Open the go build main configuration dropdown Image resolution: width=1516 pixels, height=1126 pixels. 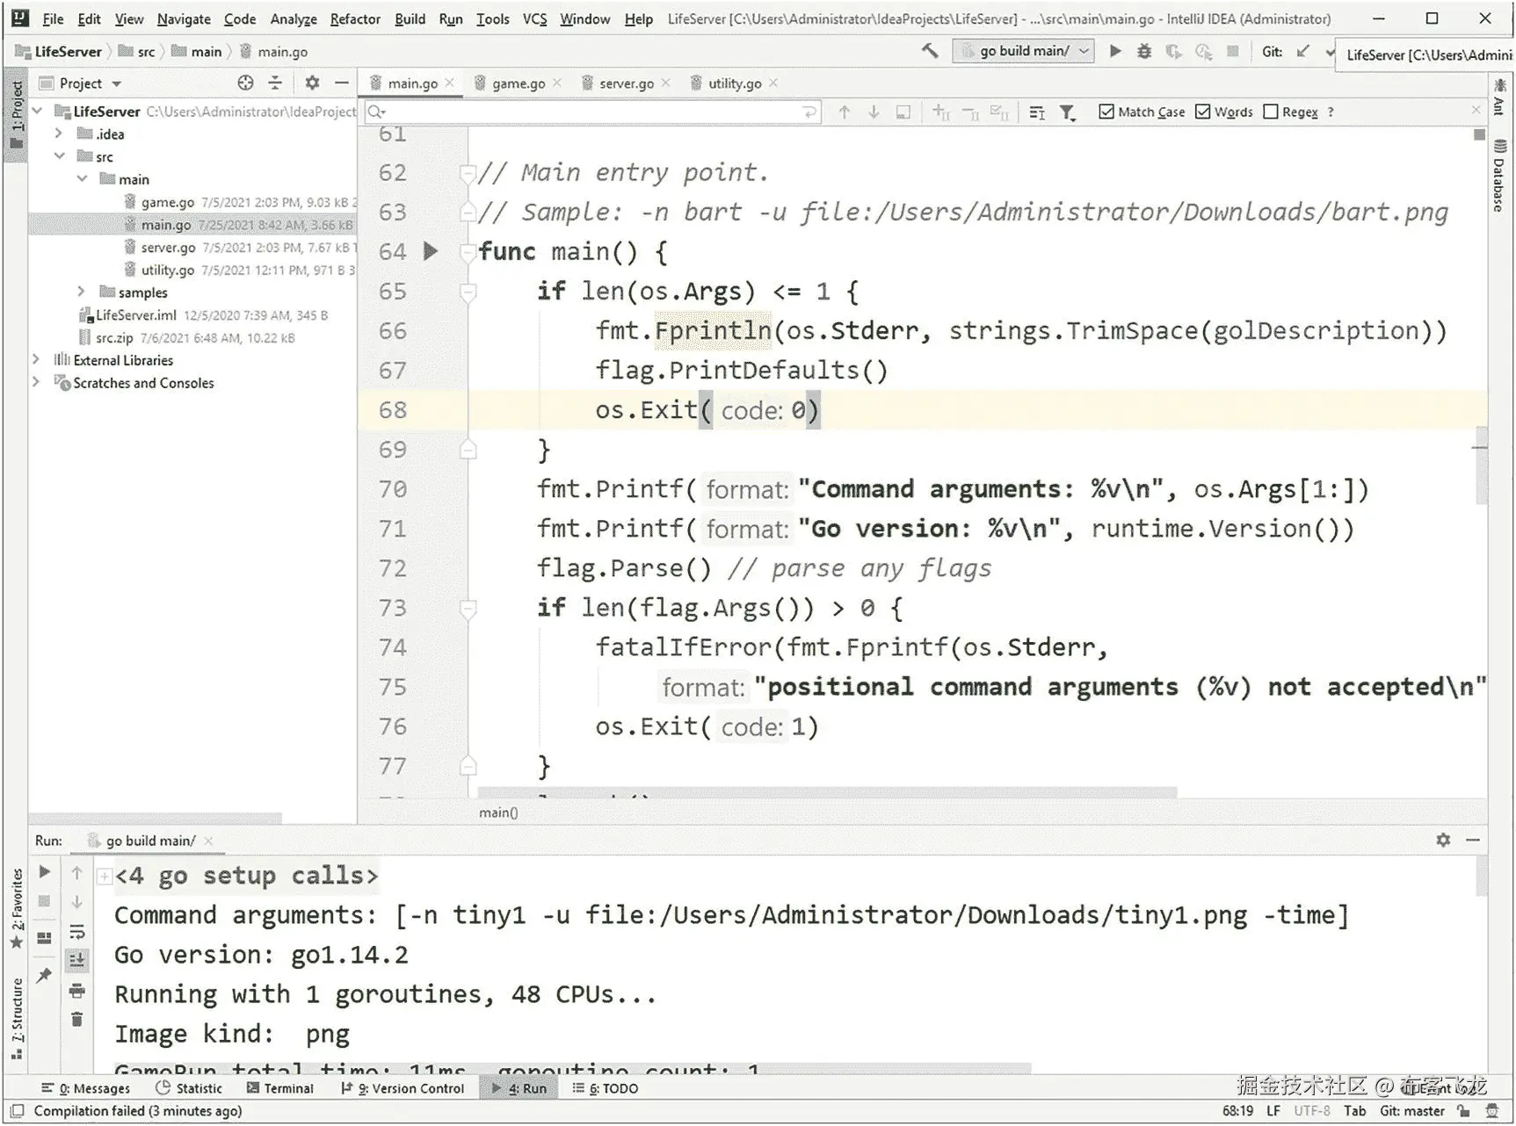1084,51
